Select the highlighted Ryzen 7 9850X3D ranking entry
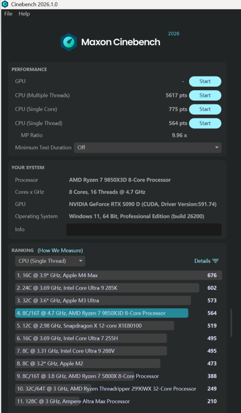 click(x=101, y=313)
